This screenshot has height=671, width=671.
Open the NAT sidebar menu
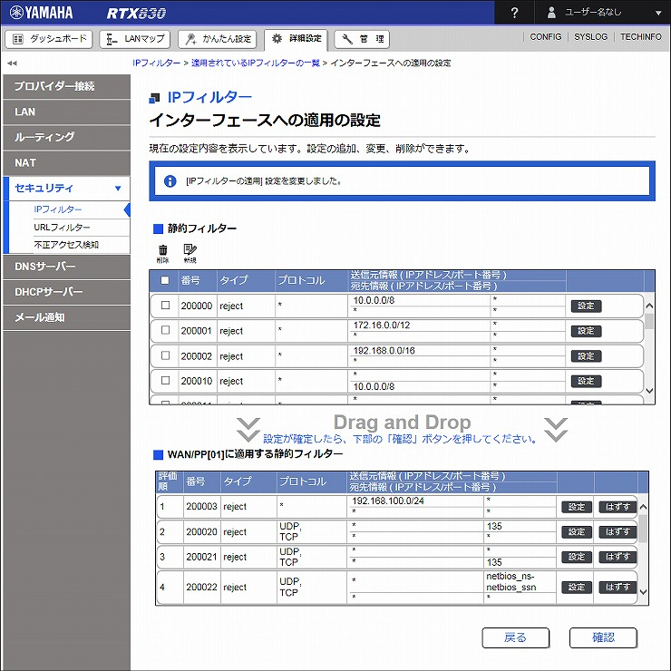(66, 163)
